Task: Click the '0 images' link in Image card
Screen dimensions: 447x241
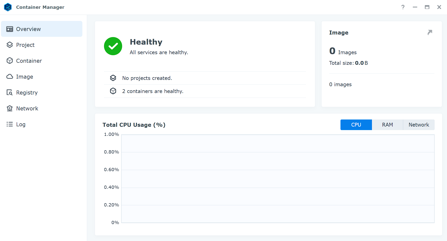Action: (x=340, y=84)
